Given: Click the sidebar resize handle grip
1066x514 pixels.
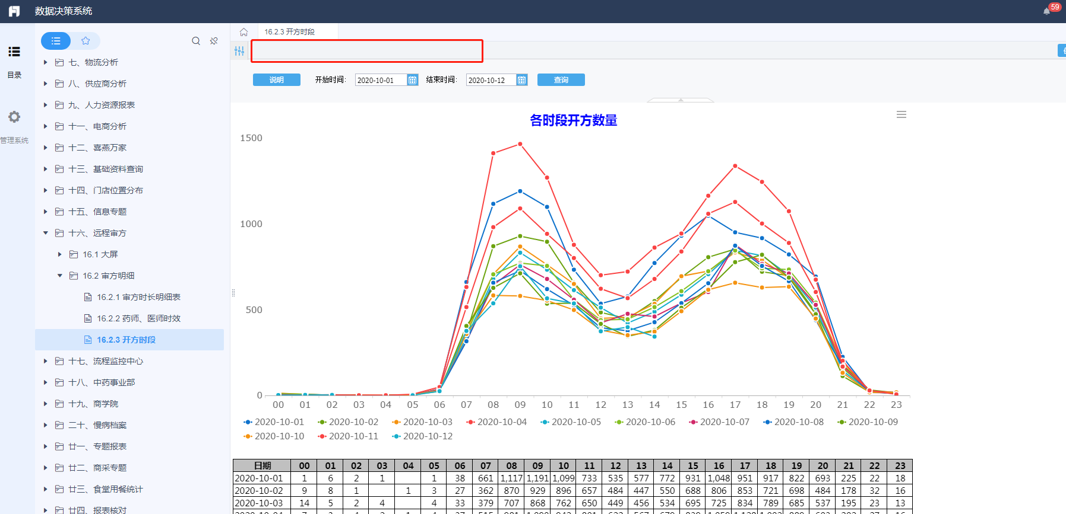Looking at the screenshot, I should (233, 293).
